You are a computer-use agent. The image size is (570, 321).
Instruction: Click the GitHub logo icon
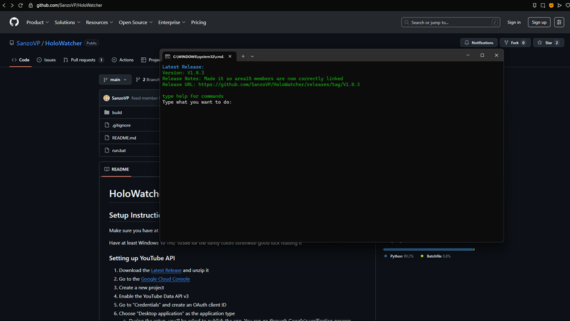coord(14,22)
